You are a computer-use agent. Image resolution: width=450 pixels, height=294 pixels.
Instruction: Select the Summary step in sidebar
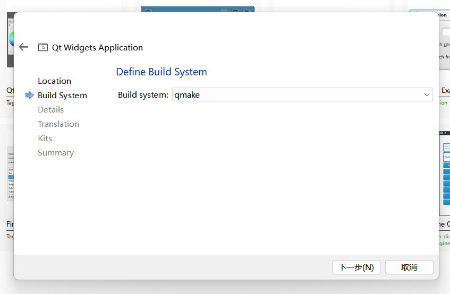(56, 153)
